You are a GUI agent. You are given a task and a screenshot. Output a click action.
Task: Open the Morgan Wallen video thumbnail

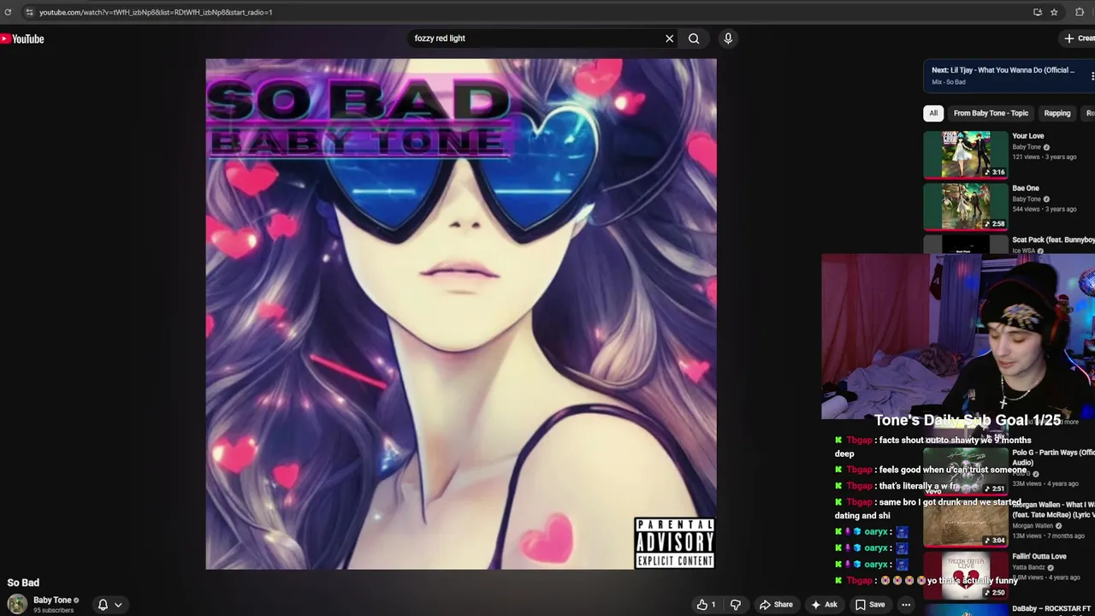[966, 524]
